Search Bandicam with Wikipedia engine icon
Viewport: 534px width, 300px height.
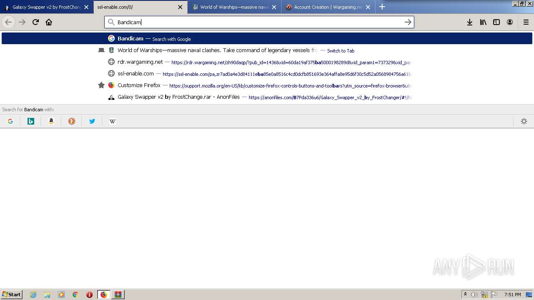point(113,121)
